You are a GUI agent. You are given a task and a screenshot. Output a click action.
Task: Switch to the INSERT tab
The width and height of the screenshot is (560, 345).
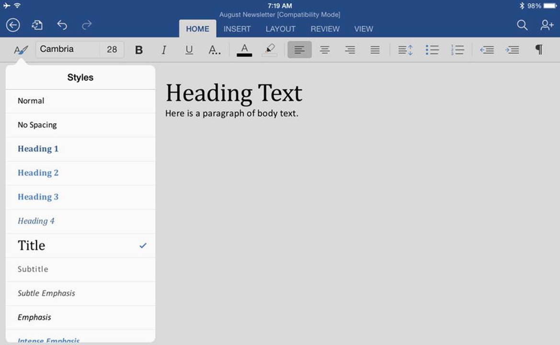pos(237,29)
